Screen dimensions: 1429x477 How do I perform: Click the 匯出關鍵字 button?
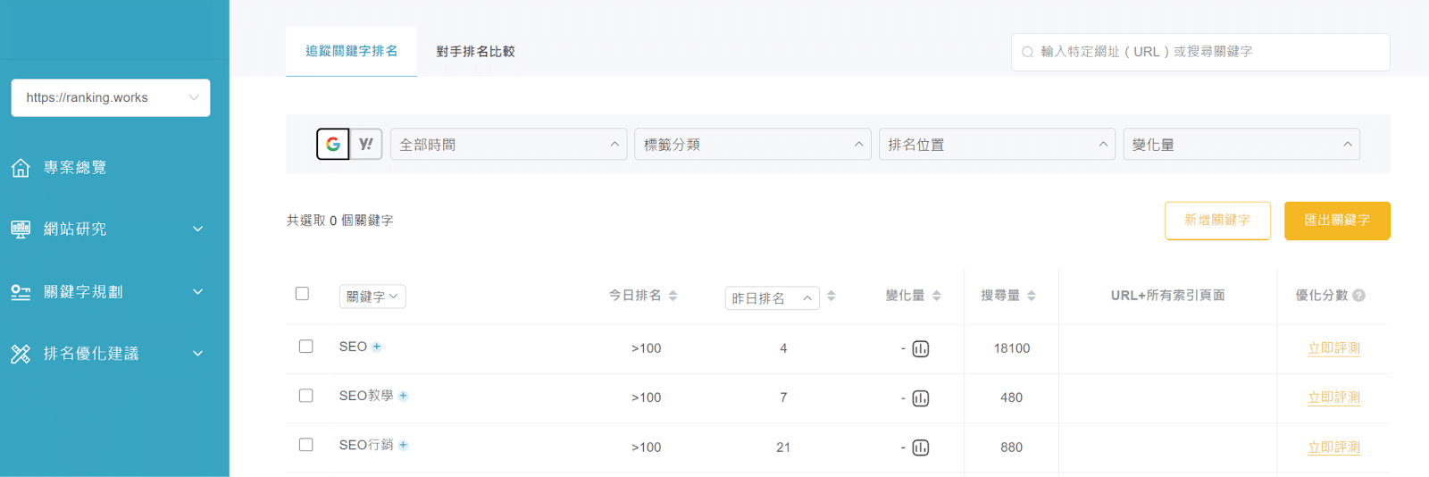point(1337,221)
